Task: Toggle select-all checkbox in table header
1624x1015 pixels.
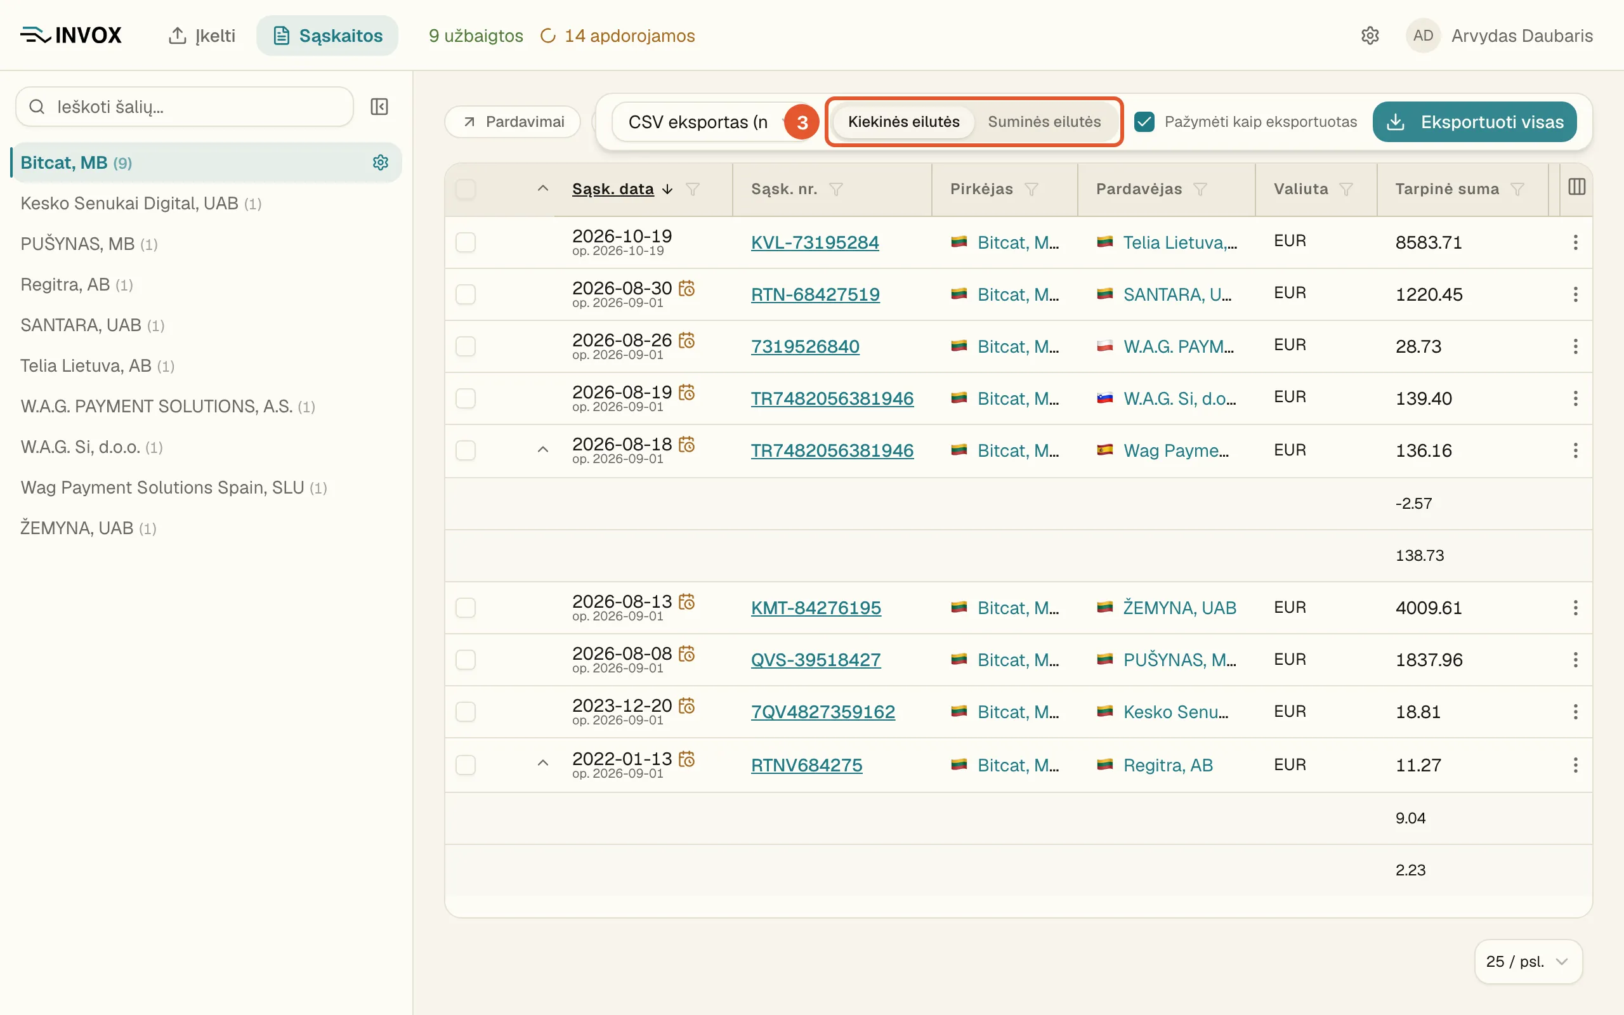Action: coord(466,189)
